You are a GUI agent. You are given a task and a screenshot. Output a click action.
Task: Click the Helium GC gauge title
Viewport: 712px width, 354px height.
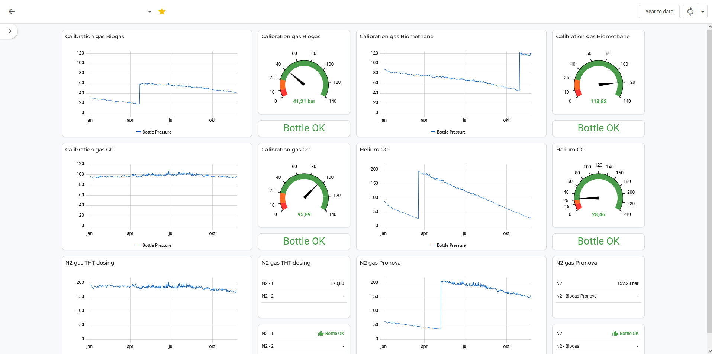tap(570, 150)
